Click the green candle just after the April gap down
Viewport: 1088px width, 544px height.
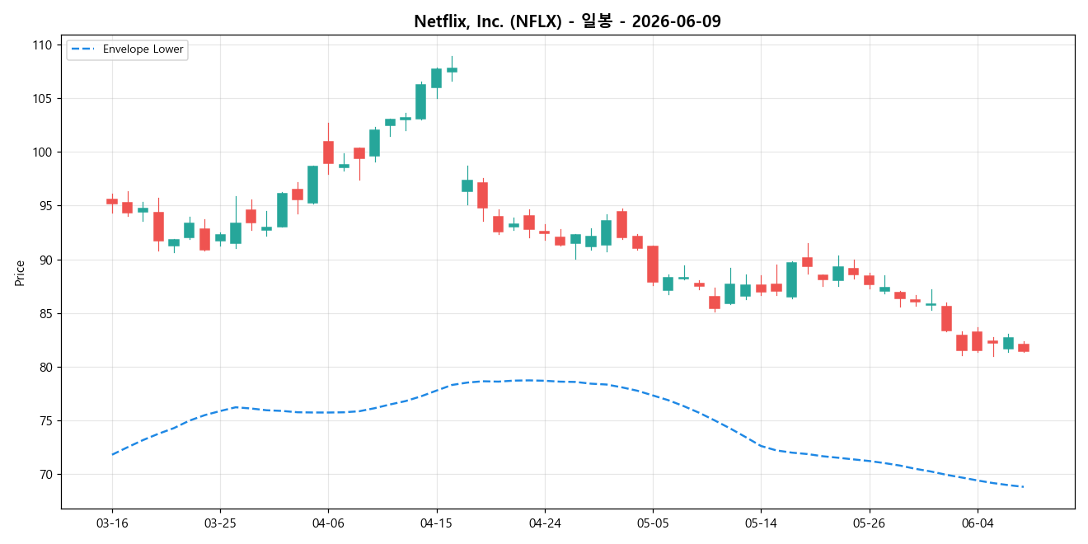467,185
